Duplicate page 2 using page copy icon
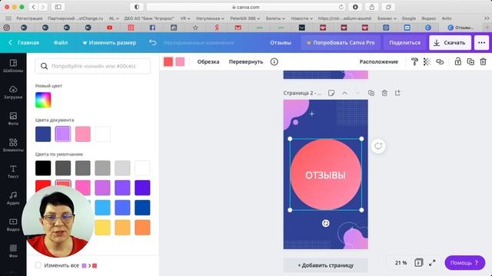Screen dimensions: 492x276 click(x=371, y=93)
